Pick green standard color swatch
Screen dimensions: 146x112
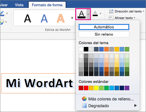[107, 88]
